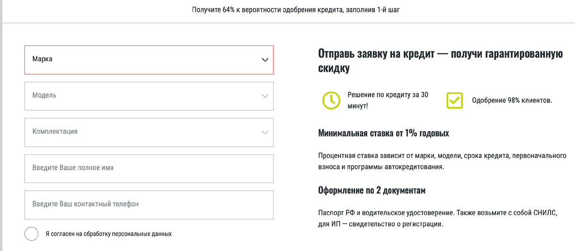Click the chevron arrow in Модель field

click(x=265, y=96)
